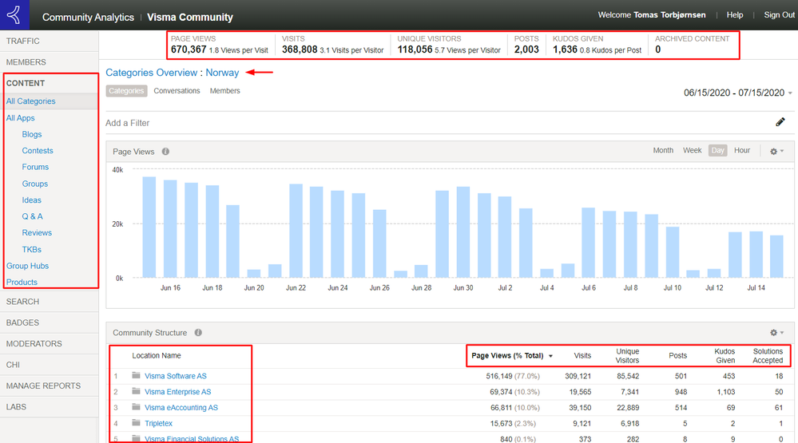Sort table by Posts column

tap(677, 355)
